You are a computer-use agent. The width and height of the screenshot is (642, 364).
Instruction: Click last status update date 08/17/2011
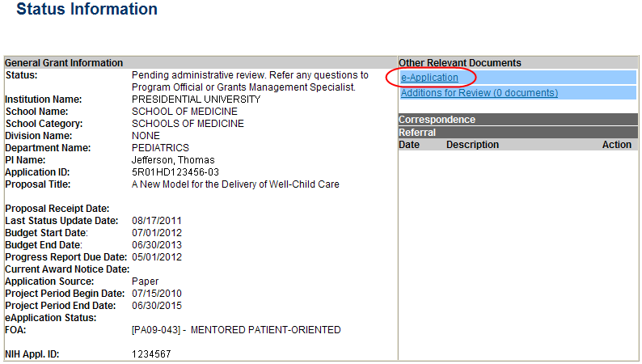coord(157,221)
